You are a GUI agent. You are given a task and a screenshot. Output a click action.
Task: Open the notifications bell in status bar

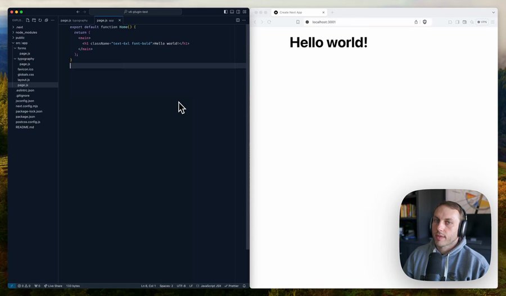point(244,286)
